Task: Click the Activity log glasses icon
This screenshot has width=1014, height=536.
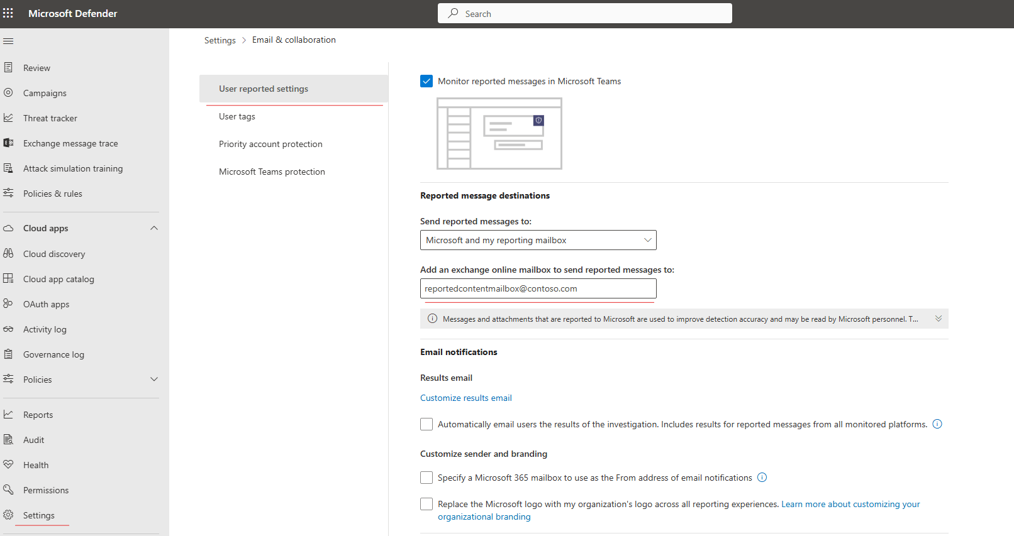Action: coord(8,329)
